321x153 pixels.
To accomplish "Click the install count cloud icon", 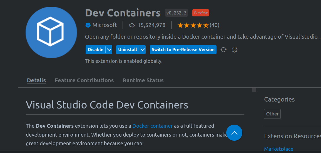I will pyautogui.click(x=132, y=25).
